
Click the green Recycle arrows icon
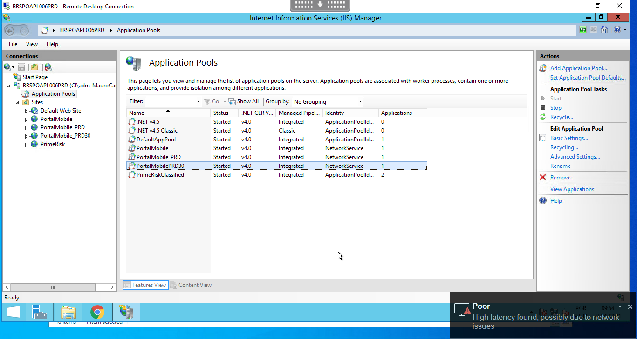pos(543,117)
